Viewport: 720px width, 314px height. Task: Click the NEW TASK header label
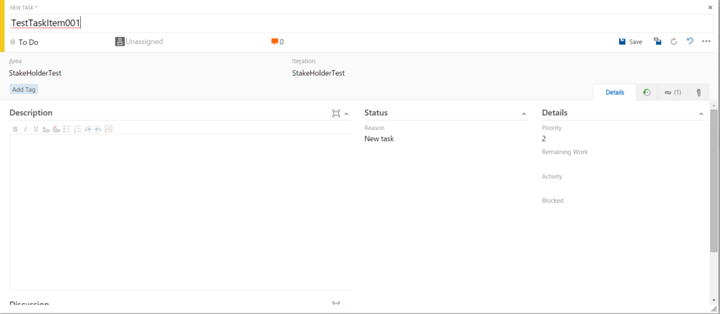pos(23,8)
